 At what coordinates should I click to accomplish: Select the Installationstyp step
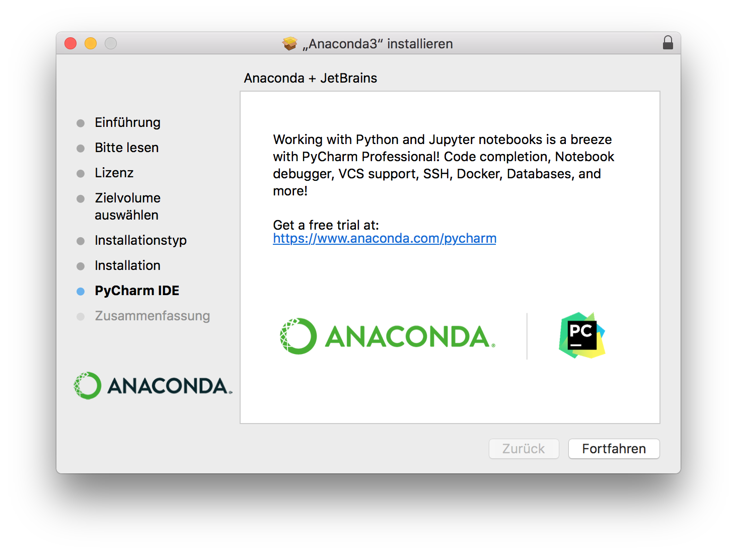click(x=140, y=240)
